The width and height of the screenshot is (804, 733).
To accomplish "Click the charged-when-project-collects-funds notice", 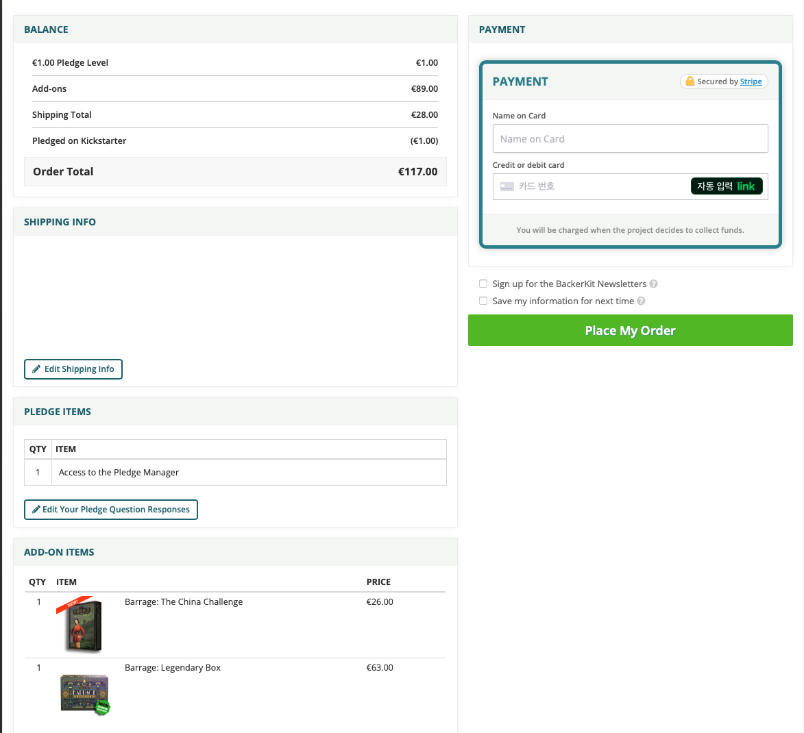I will point(630,230).
